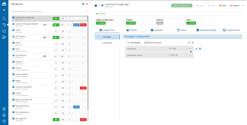
Task: Expand all packages with double down chevron
Action: pyautogui.click(x=193, y=43)
